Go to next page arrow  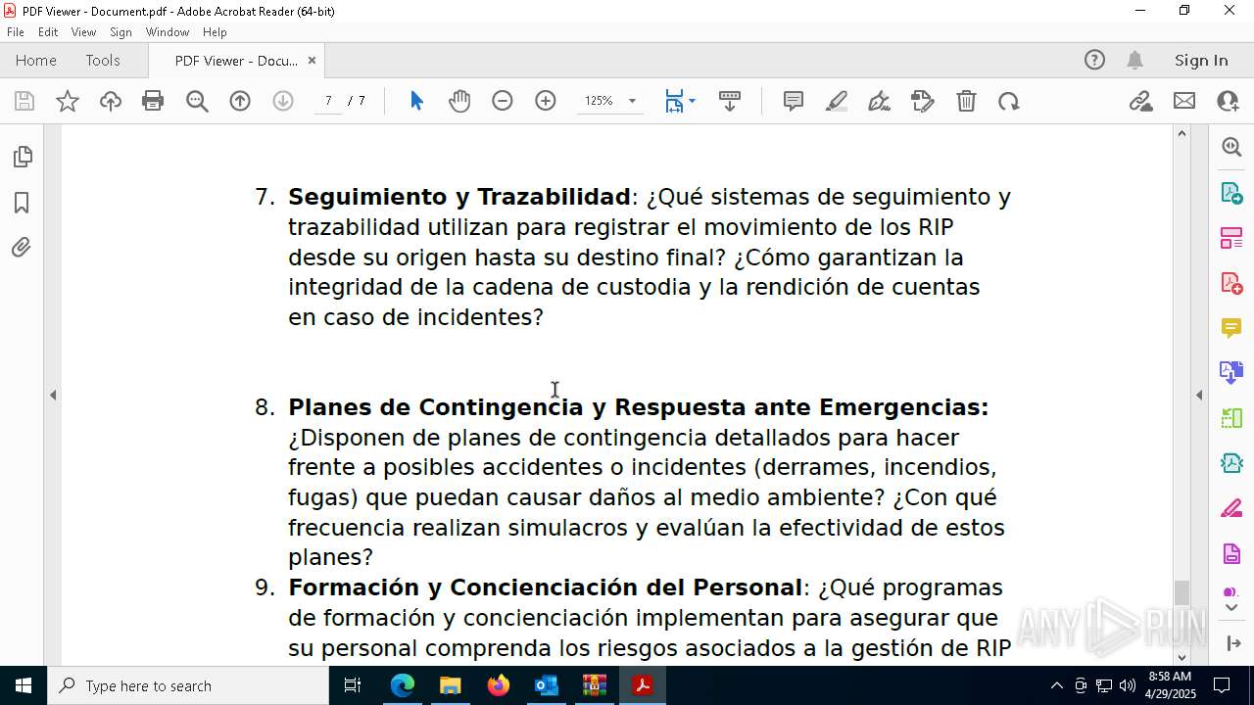tap(283, 101)
